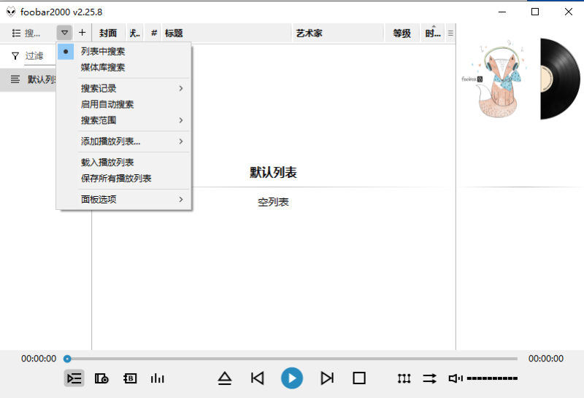Expand the 搜索范围 submenu
This screenshot has width=584, height=398.
(124, 120)
